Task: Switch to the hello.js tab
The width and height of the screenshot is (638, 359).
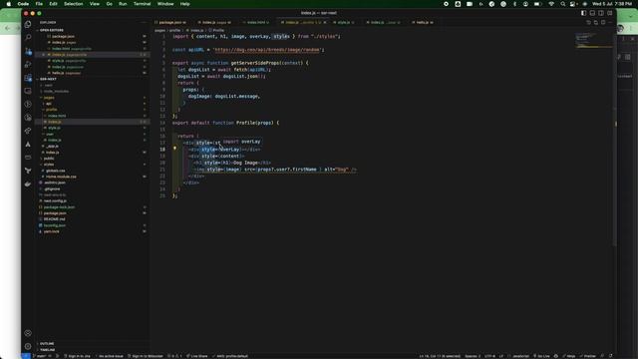Action: (423, 22)
